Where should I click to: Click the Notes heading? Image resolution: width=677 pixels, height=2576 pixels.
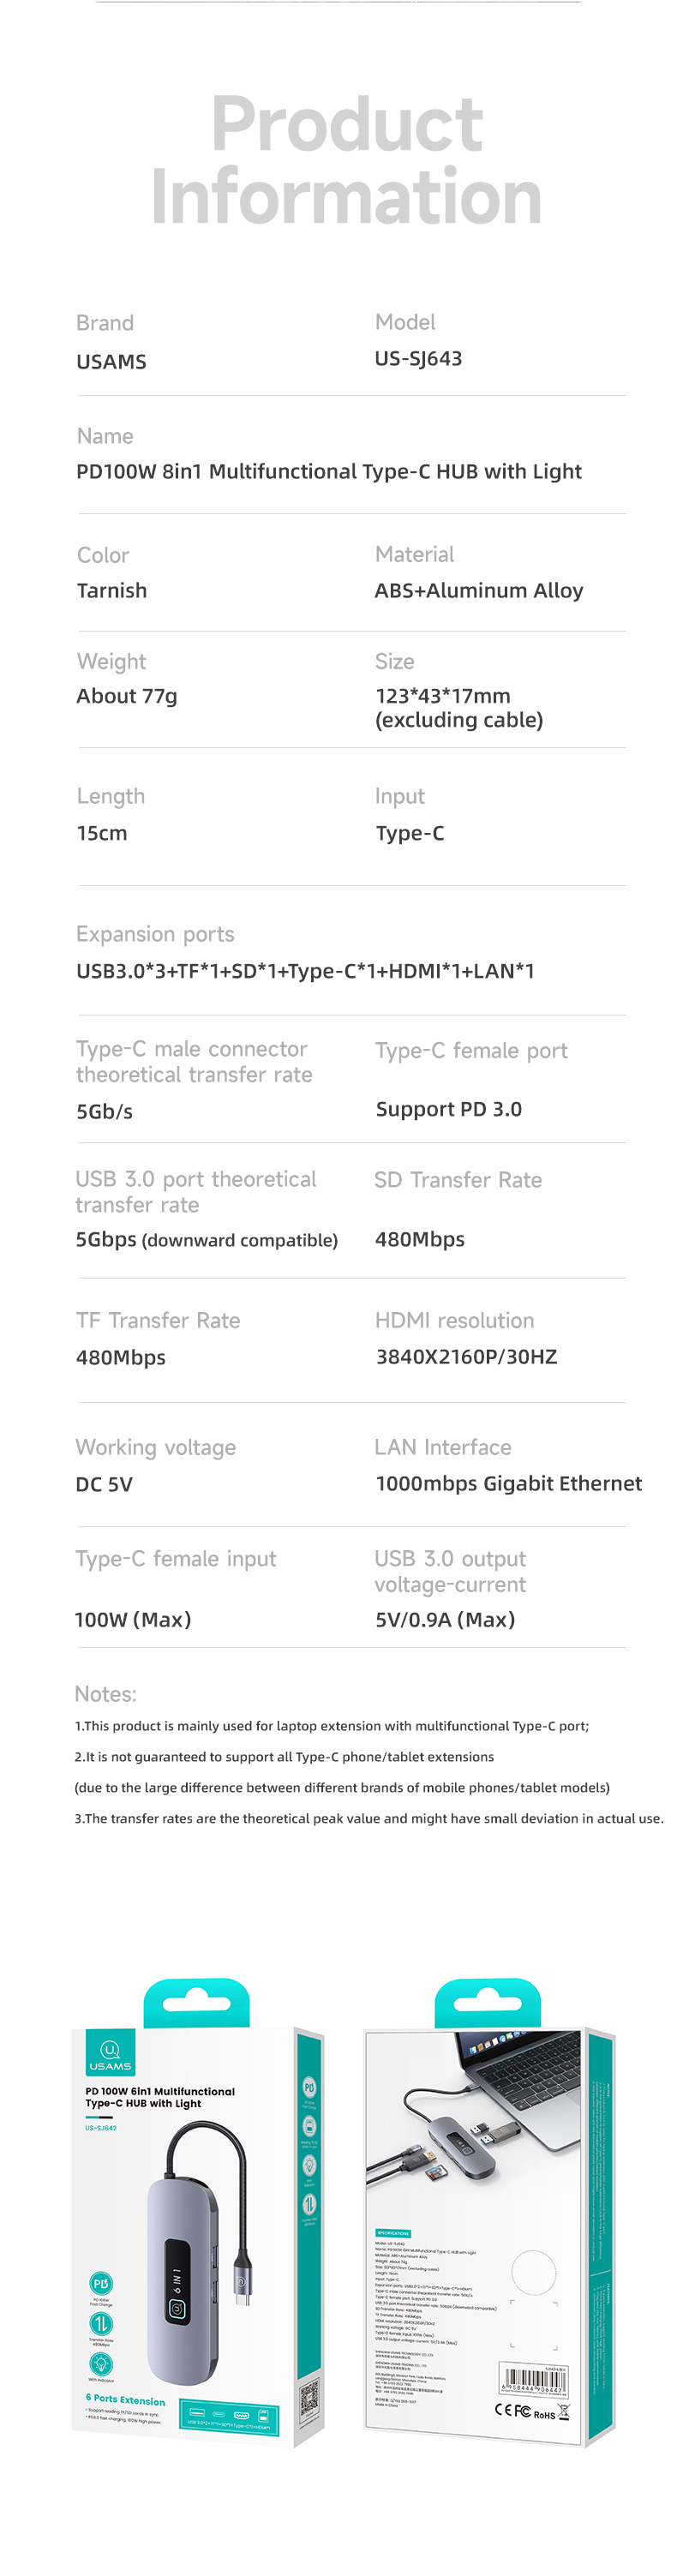click(105, 1694)
